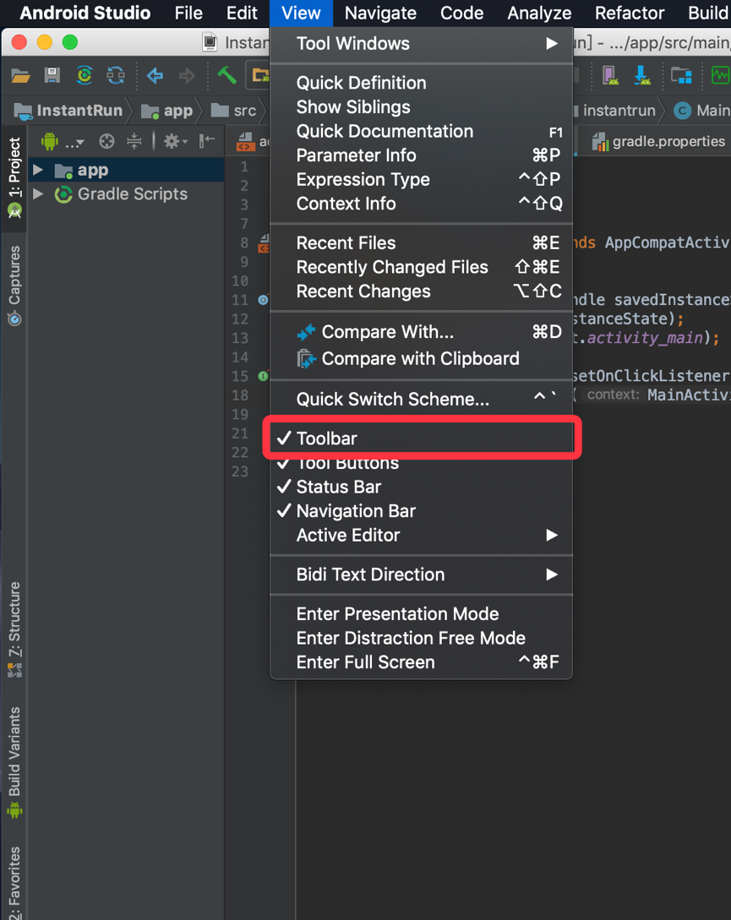Choose Compare With... menu item
731x920 pixels.
coord(421,331)
